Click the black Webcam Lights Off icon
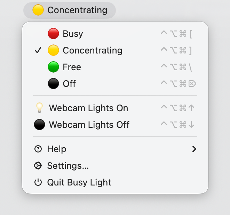This screenshot has width=230, height=215. [39, 125]
